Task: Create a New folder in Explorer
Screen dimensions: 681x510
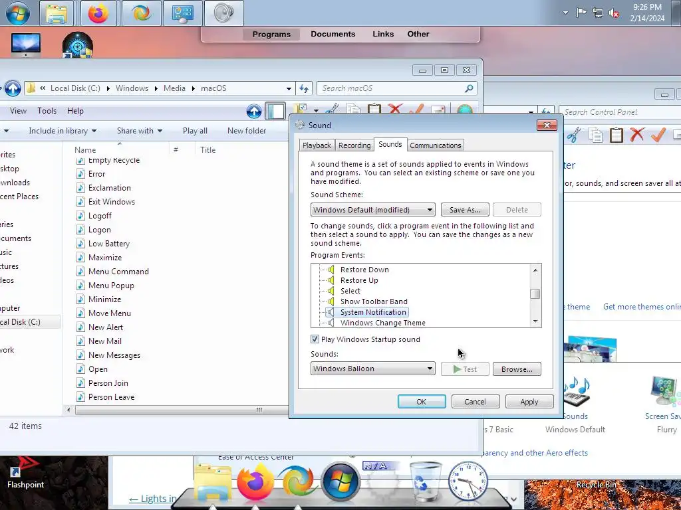Action: click(247, 131)
